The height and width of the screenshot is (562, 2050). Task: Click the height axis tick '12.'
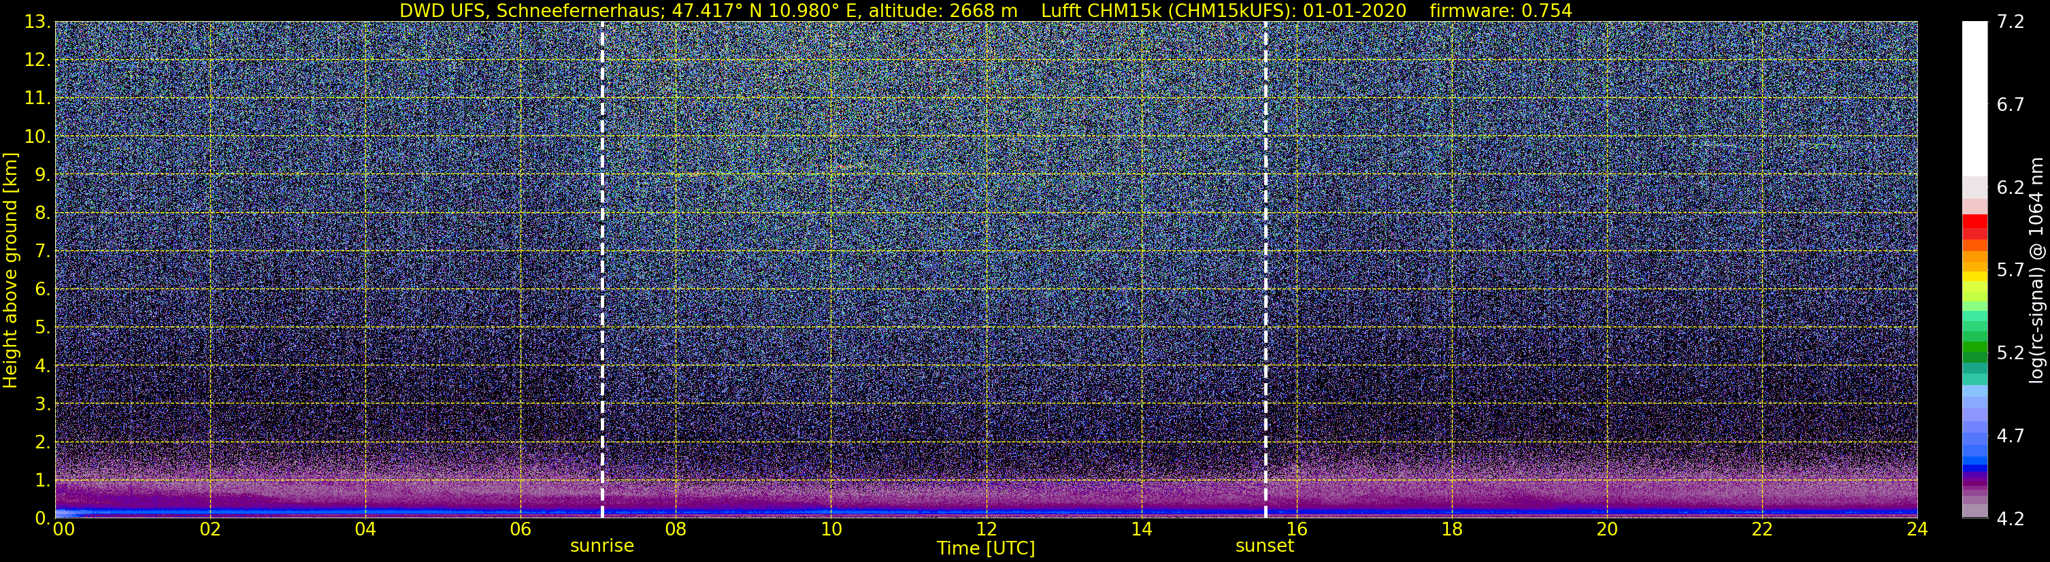(37, 61)
